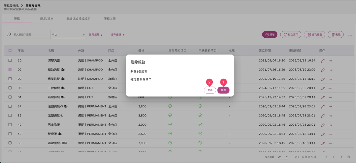
Task: Open more actions for row 造型剪髮
Action: [x=330, y=98]
